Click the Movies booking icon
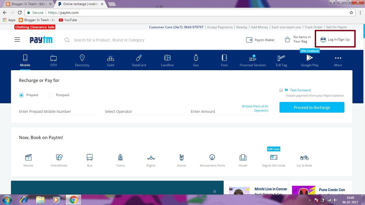This screenshot has height=205, width=365. pyautogui.click(x=28, y=160)
